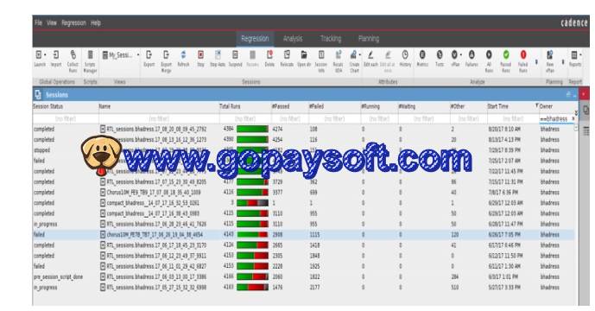This screenshot has width=595, height=311.
Task: Click the Refresh sessions icon
Action: click(x=183, y=55)
